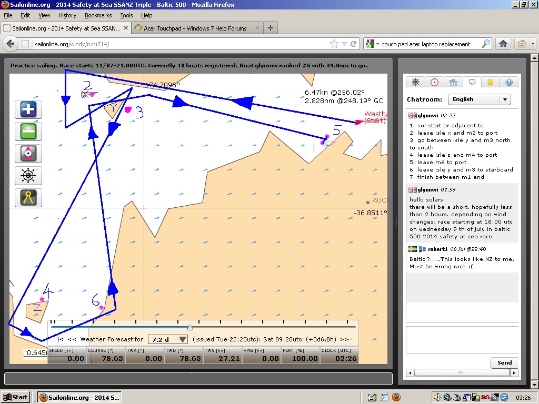This screenshot has height=404, width=539.
Task: Switch to the chat speech-bubble tab
Action: pos(472,82)
